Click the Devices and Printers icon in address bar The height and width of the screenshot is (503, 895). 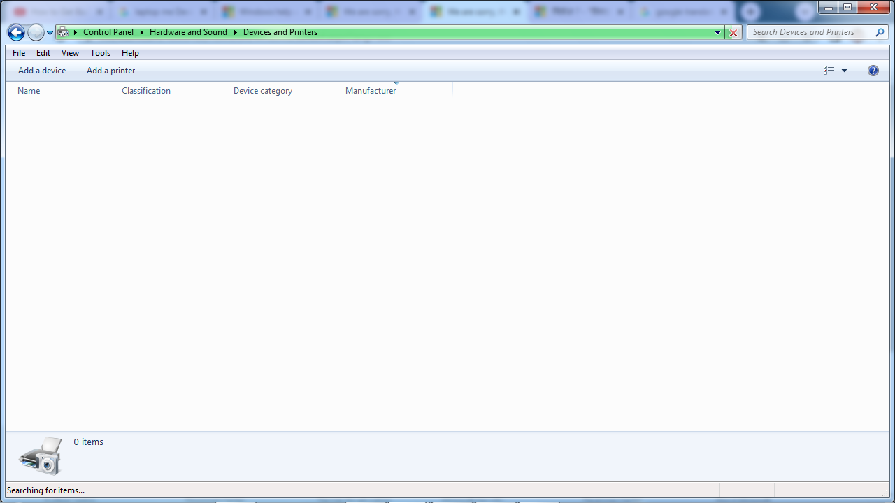(x=62, y=32)
